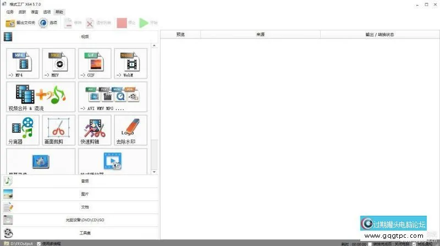Pick the WebM conversion icon

click(130, 63)
